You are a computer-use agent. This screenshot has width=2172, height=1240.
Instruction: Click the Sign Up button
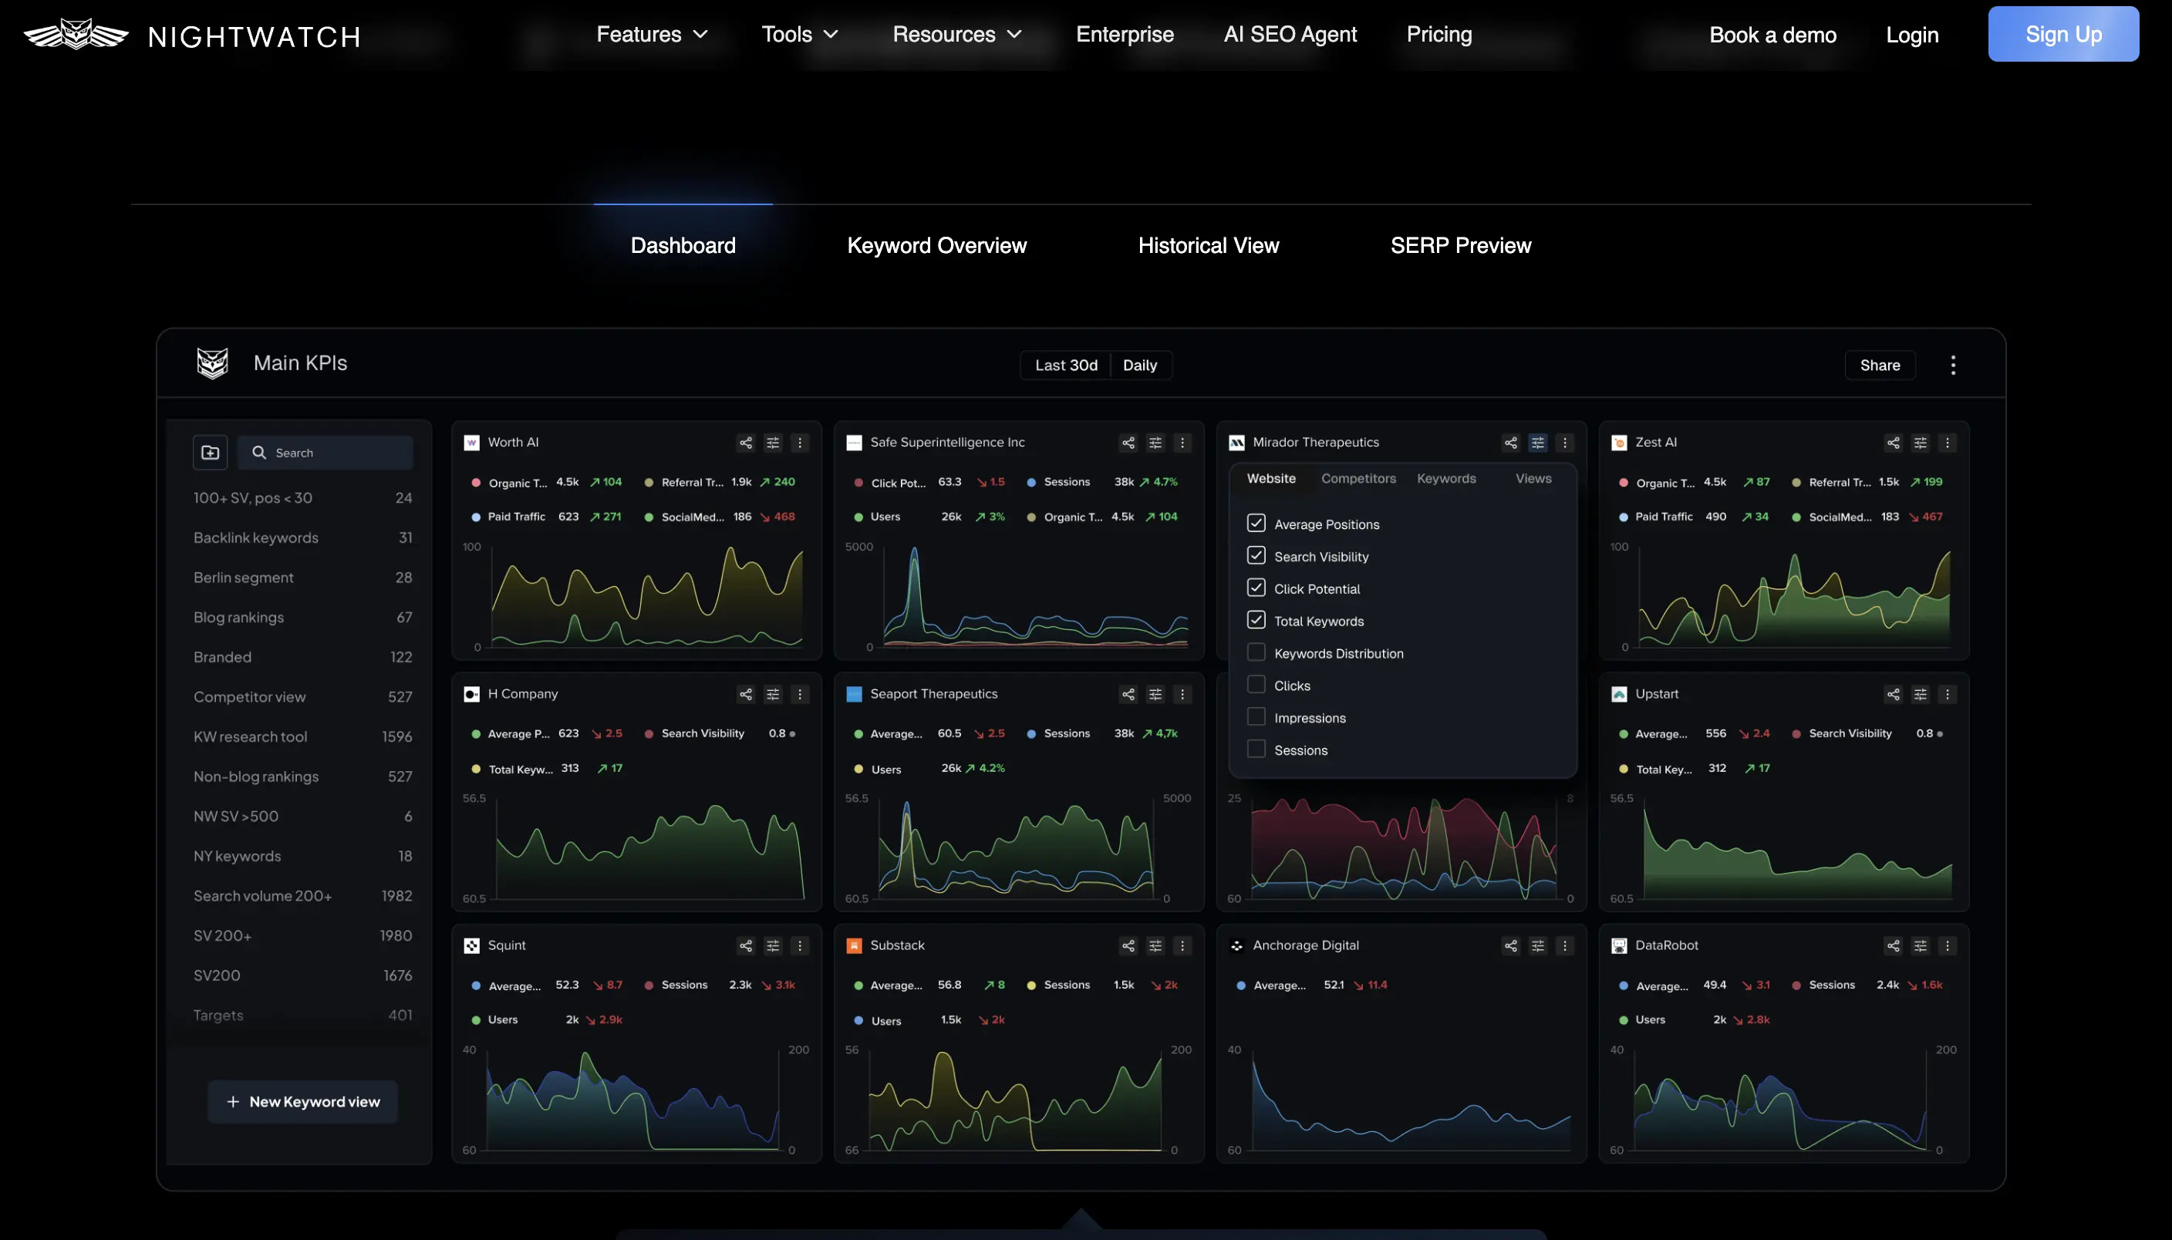pos(2062,35)
